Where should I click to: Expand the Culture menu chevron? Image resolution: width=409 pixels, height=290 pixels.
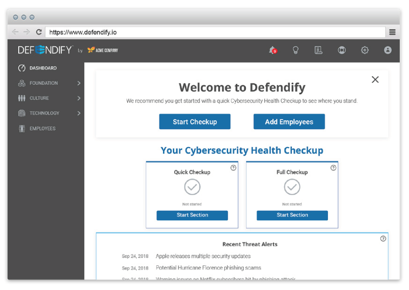pos(79,98)
